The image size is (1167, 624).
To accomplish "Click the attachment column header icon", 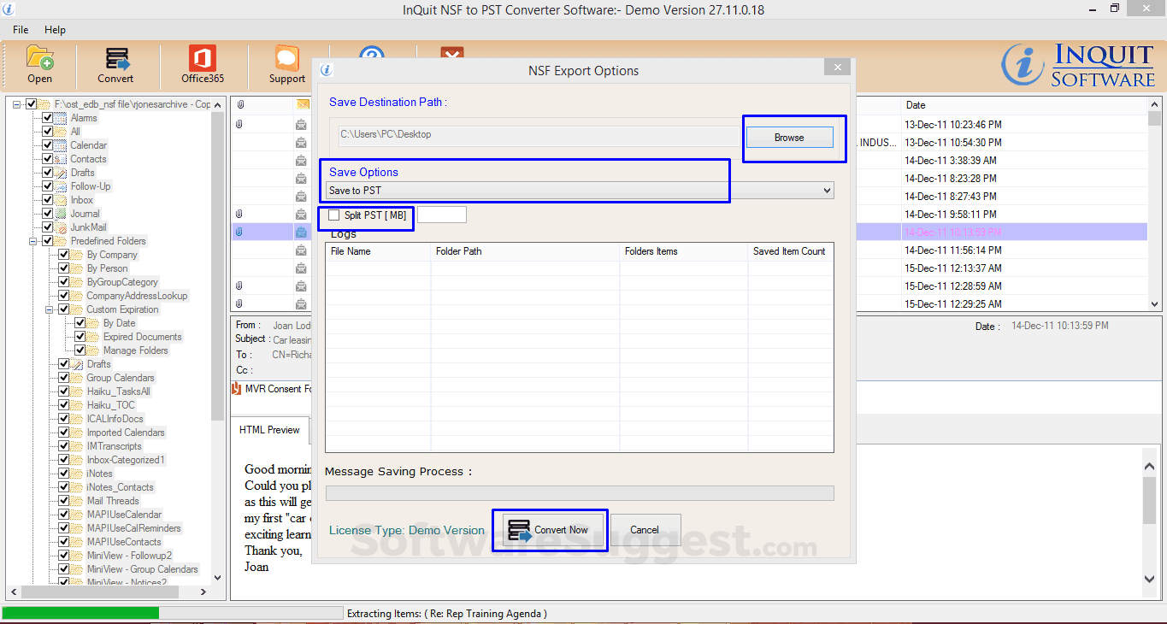I will 240,105.
